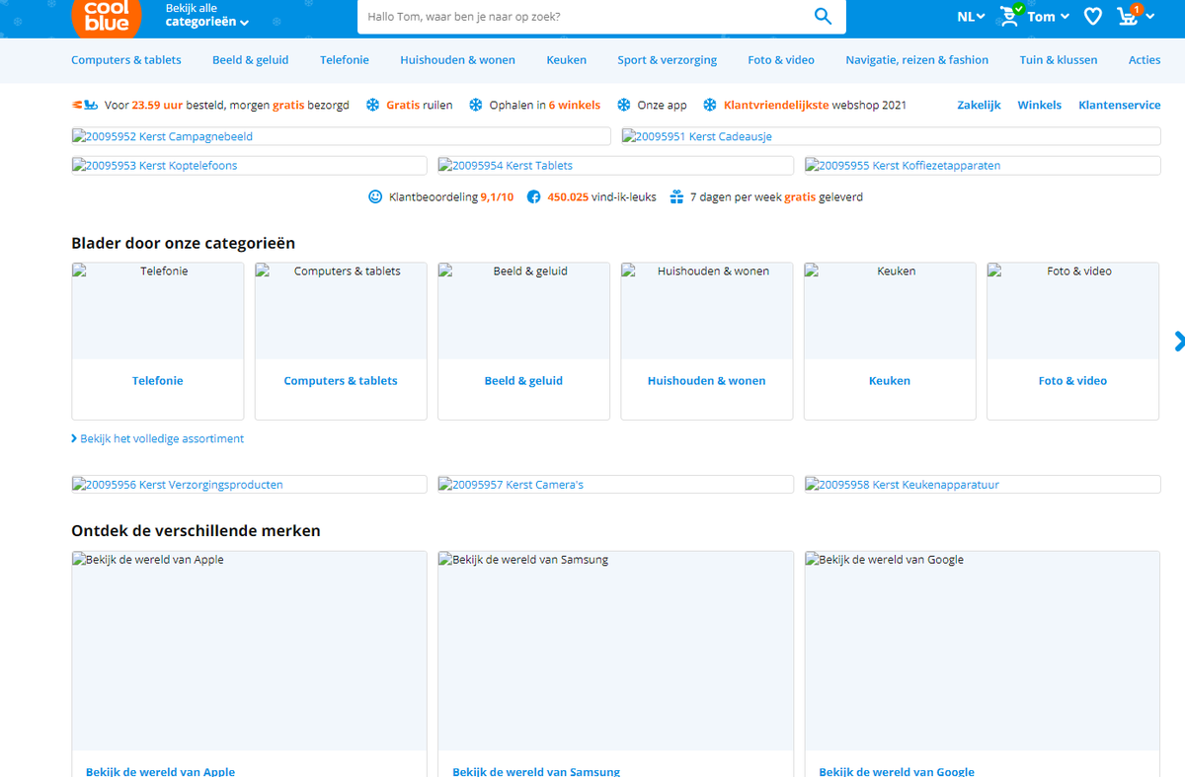Click the Coolblue logo
1185x777 pixels.
[107, 17]
